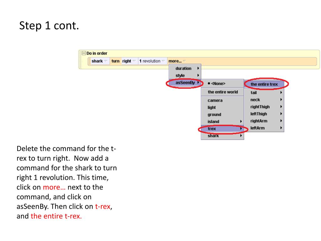Screen dimensions: 321x241
Task: Choose the entire trex option
Action: coord(264,84)
